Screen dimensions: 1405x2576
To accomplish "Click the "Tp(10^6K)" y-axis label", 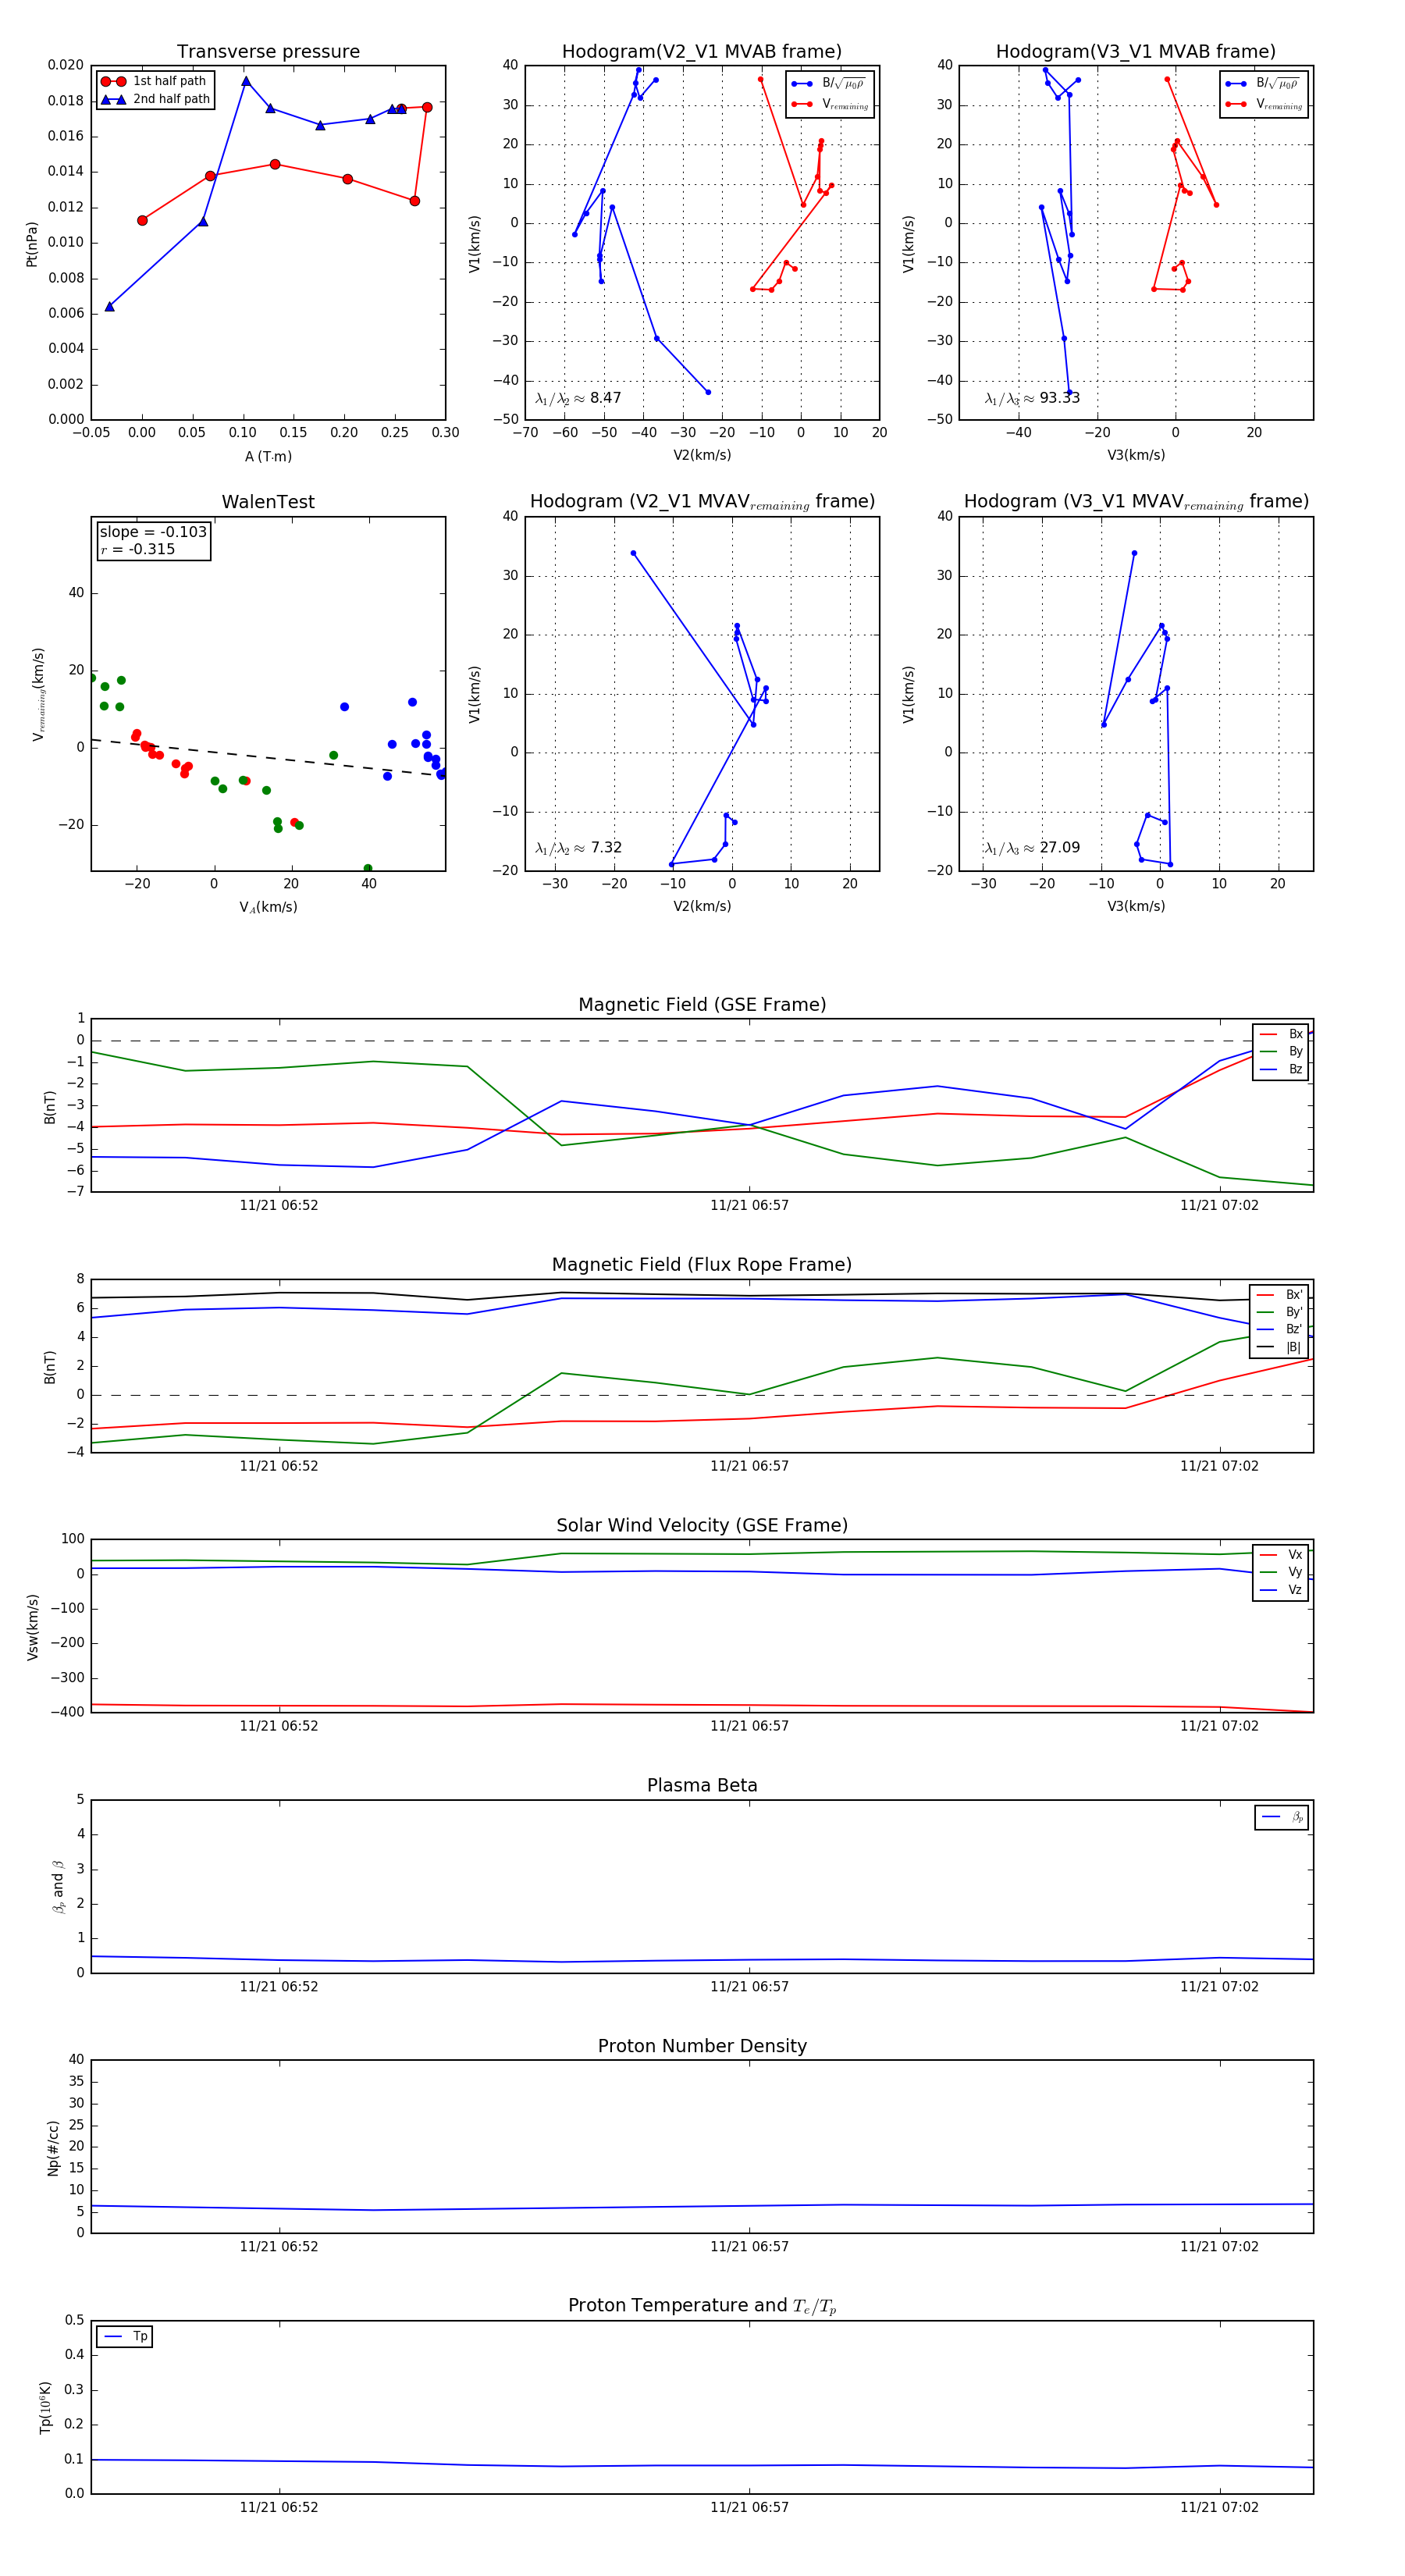I will point(45,2407).
